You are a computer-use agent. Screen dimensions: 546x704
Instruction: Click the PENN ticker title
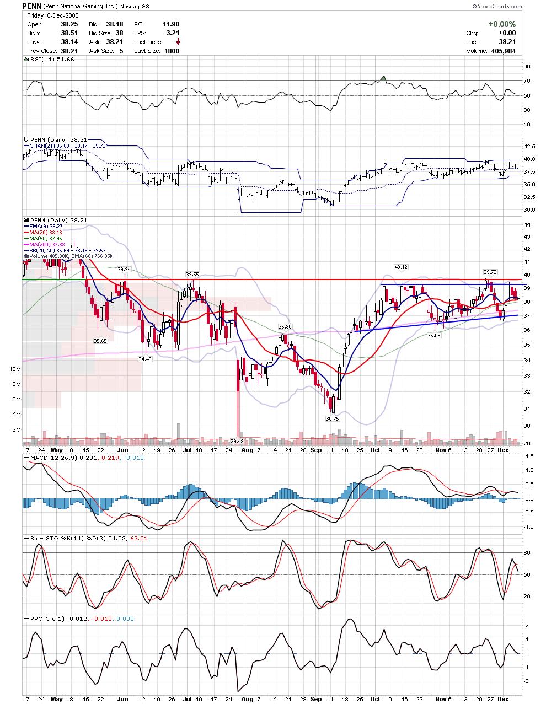coord(32,6)
